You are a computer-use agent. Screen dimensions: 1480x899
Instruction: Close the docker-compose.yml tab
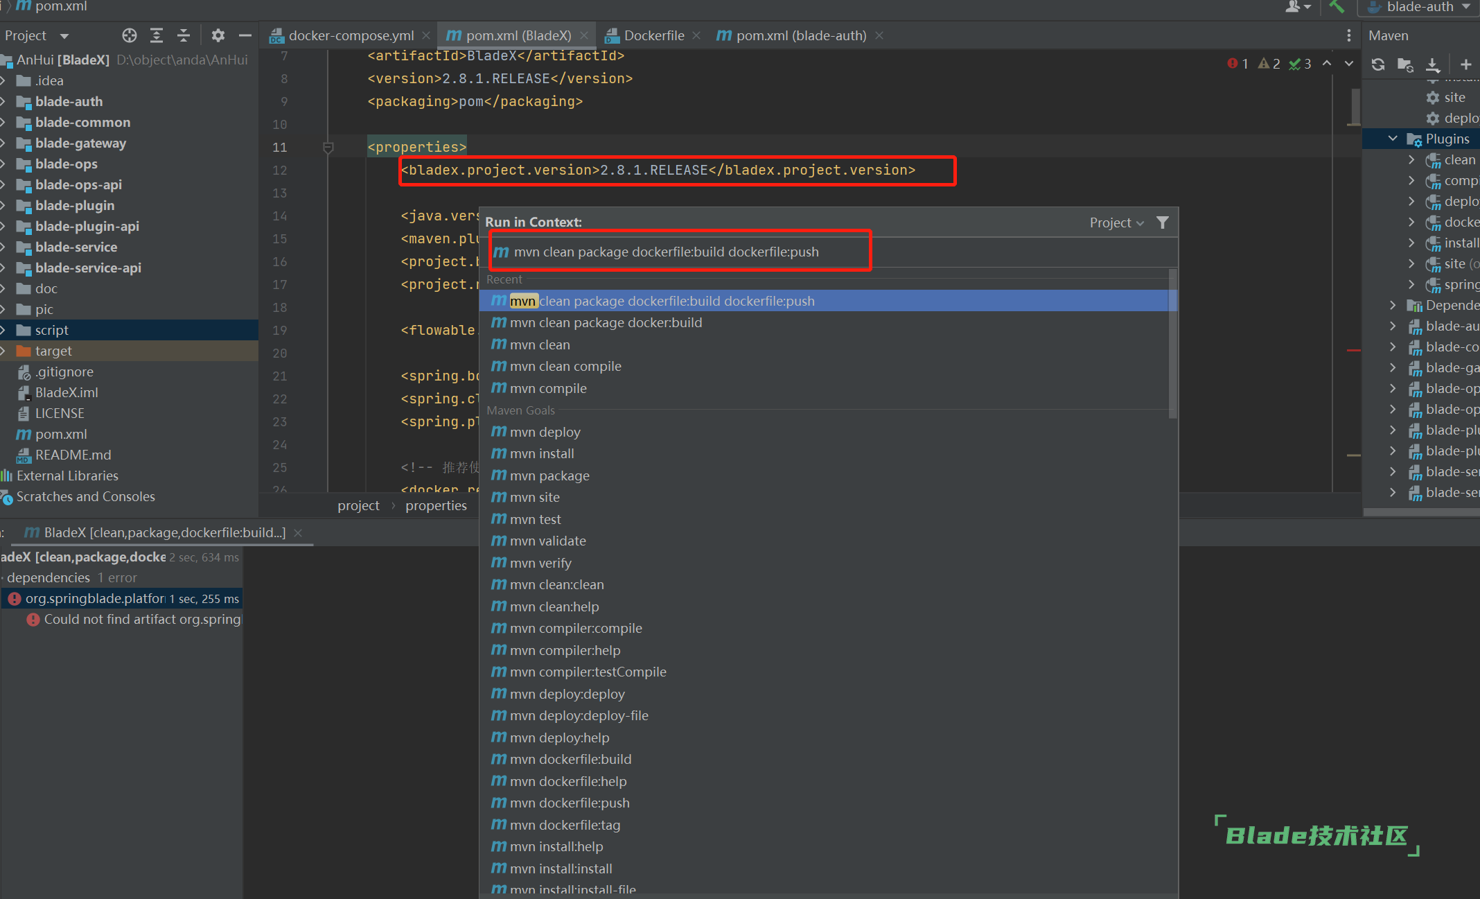pos(426,35)
